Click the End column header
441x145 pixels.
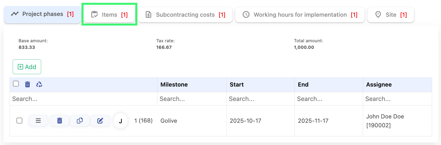pyautogui.click(x=303, y=85)
